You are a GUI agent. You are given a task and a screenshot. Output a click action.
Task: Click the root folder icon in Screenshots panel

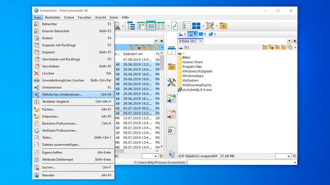point(150,48)
